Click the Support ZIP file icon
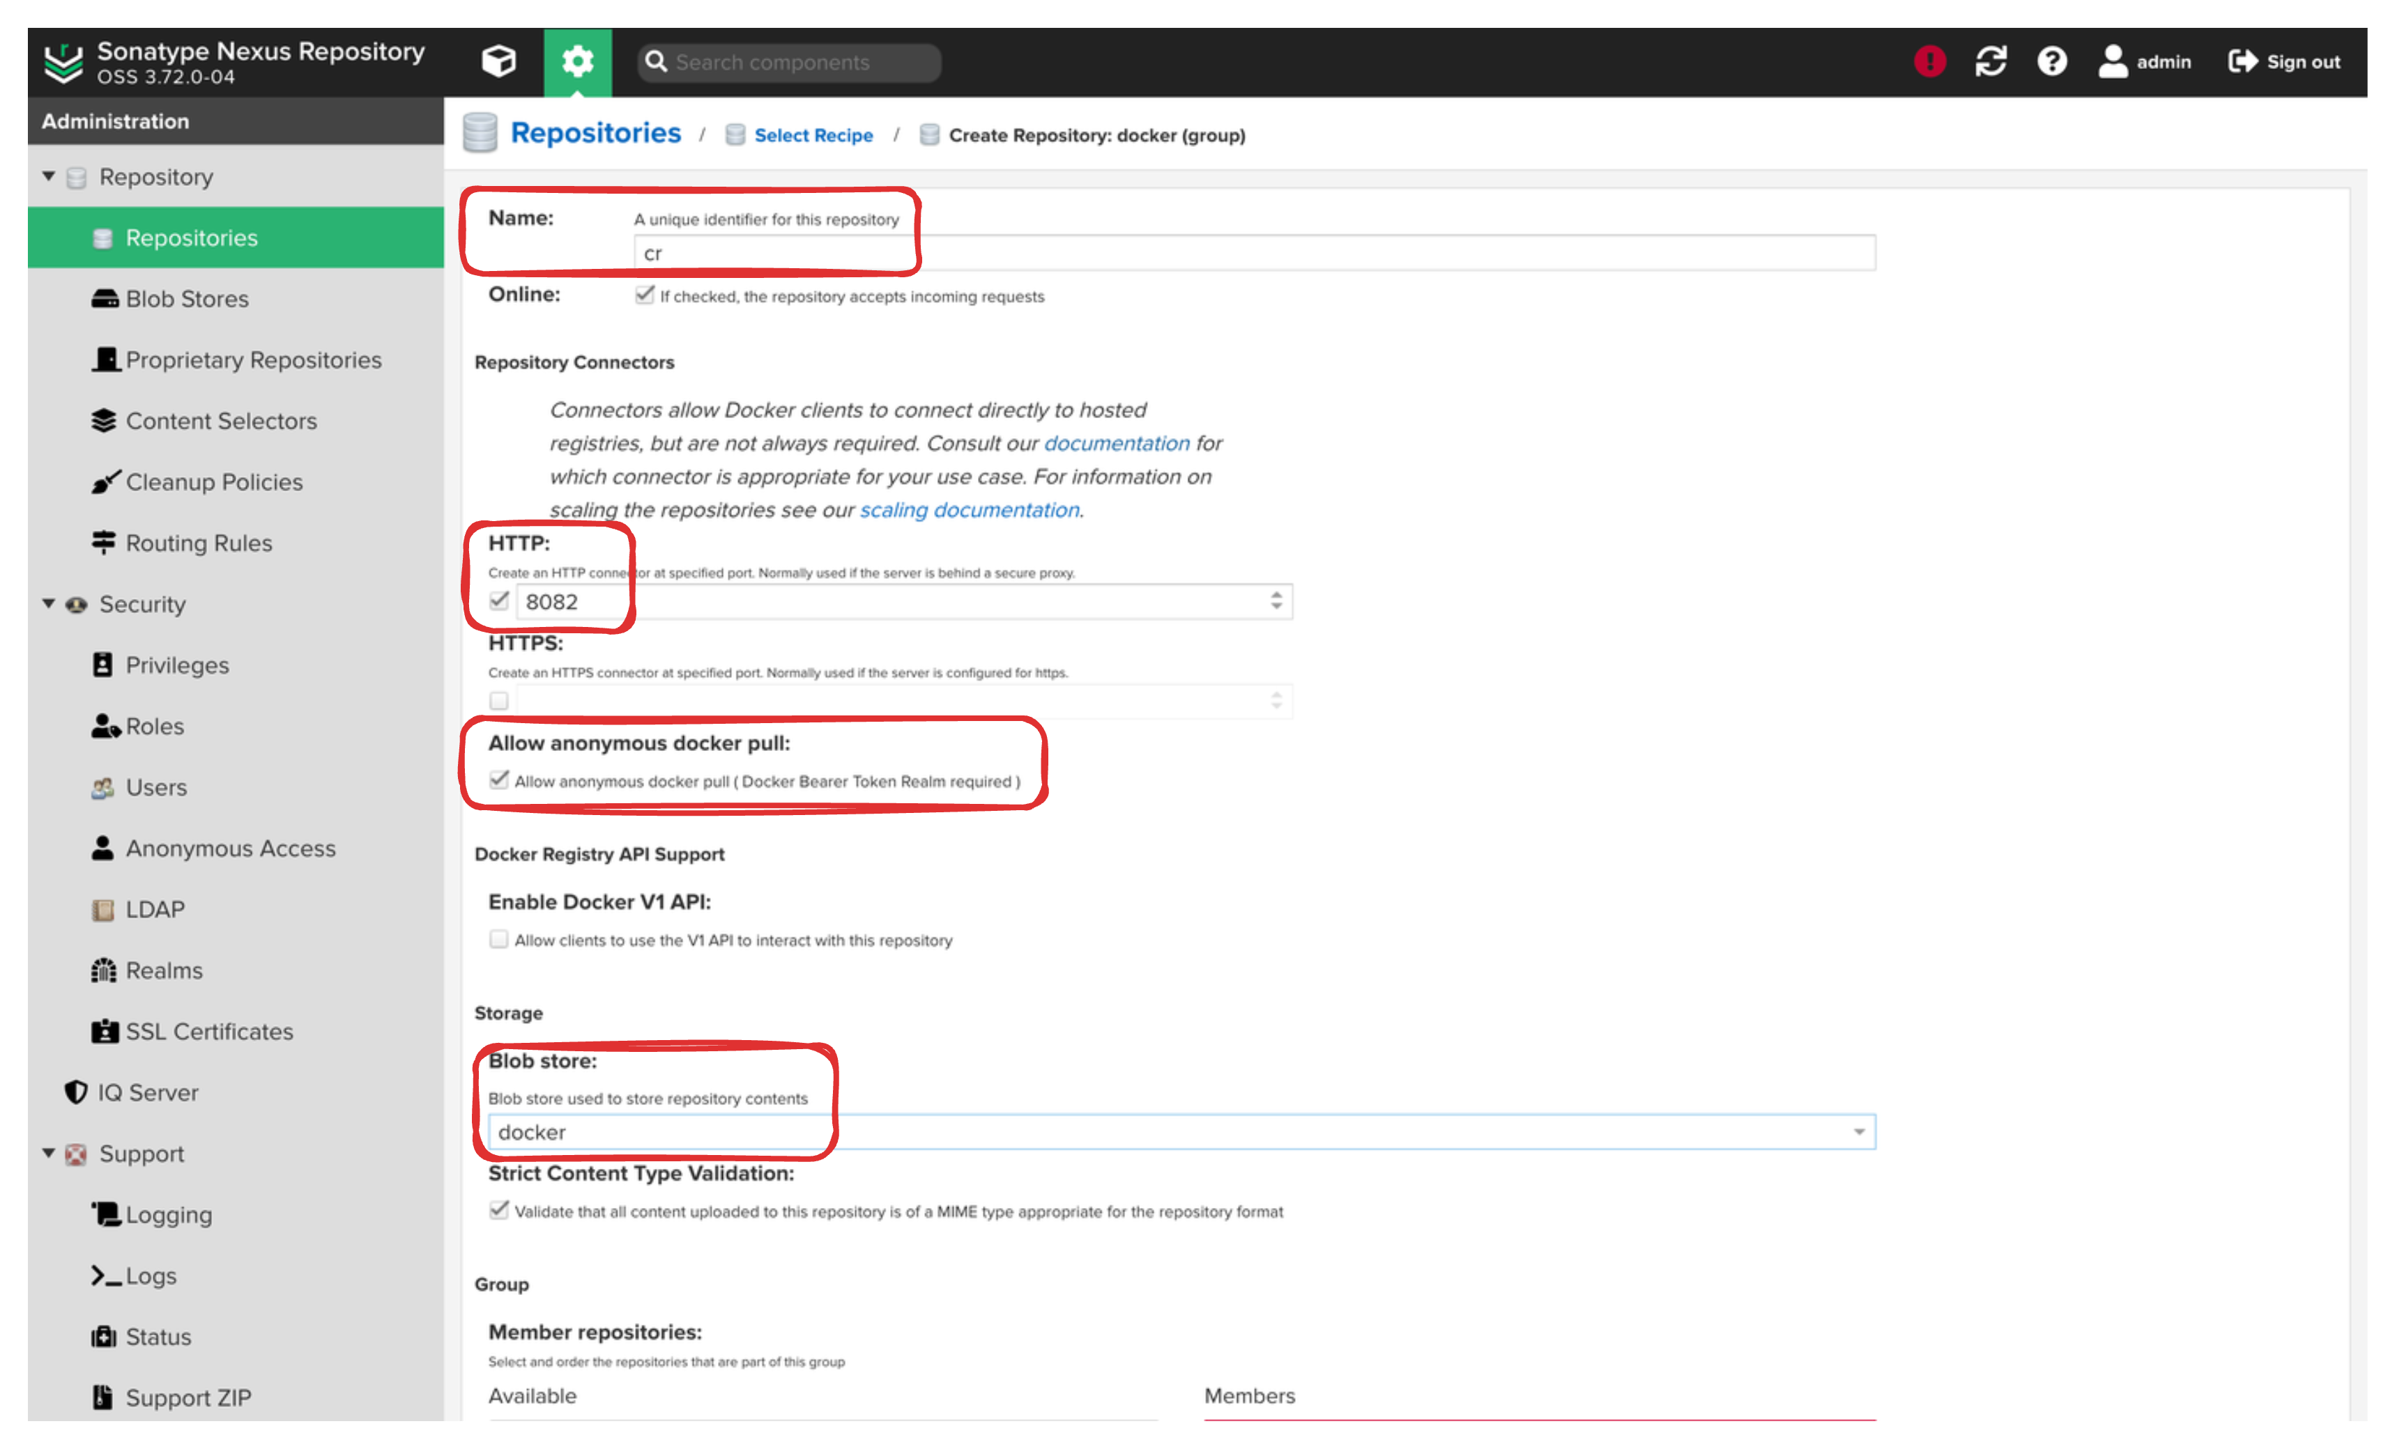2395x1449 pixels. pyautogui.click(x=102, y=1397)
